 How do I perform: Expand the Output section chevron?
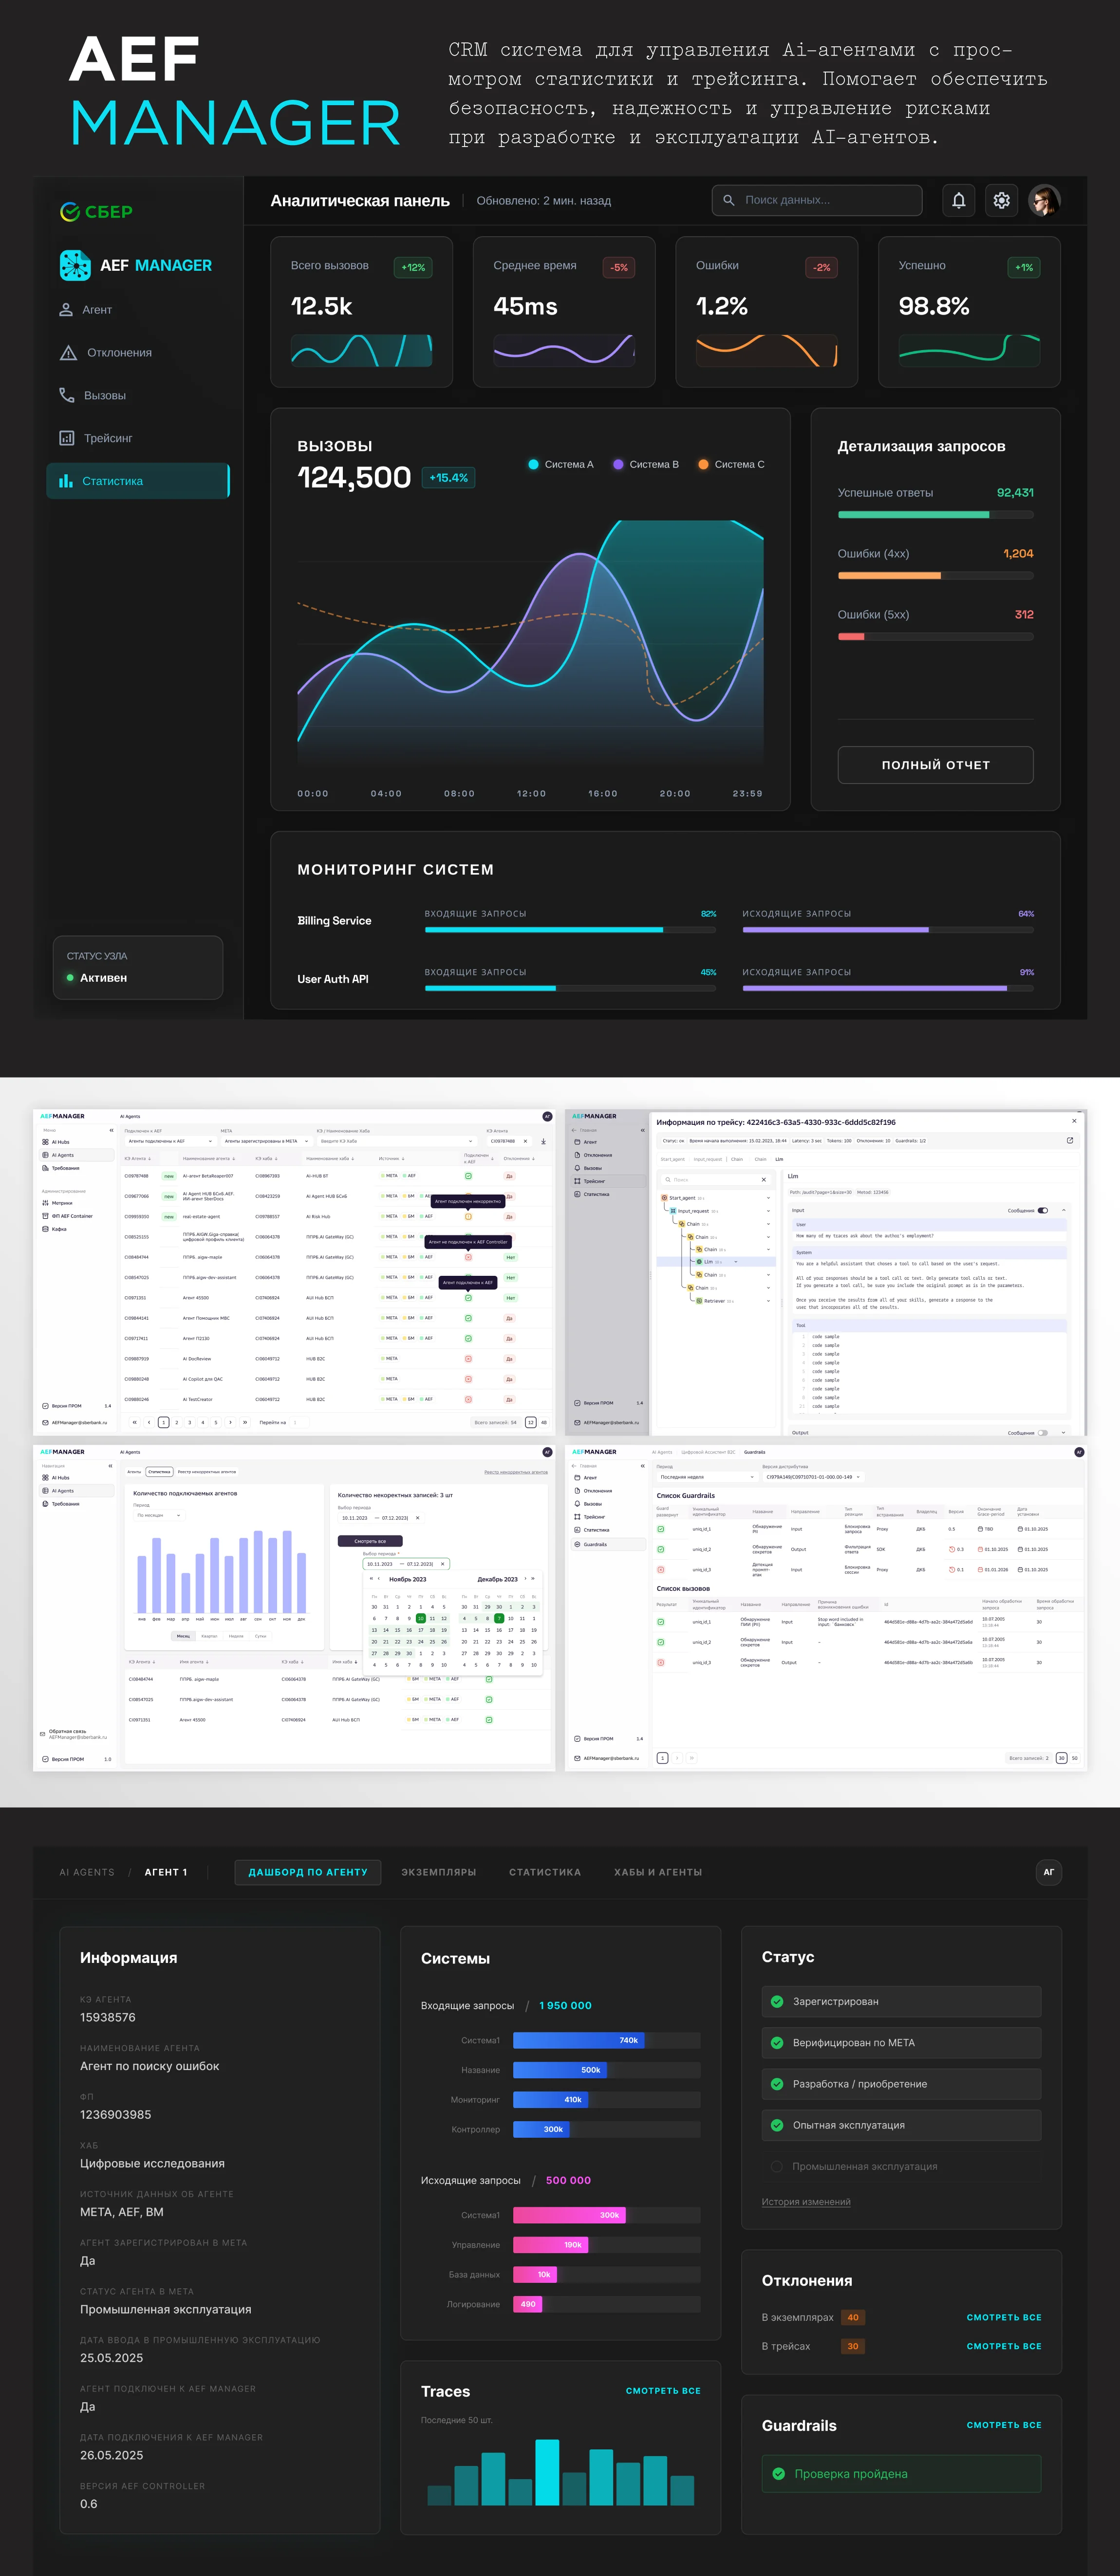pyautogui.click(x=1063, y=1432)
